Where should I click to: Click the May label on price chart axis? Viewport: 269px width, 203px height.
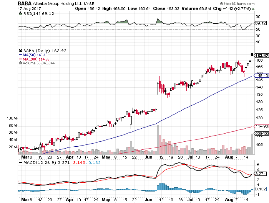point(106,157)
